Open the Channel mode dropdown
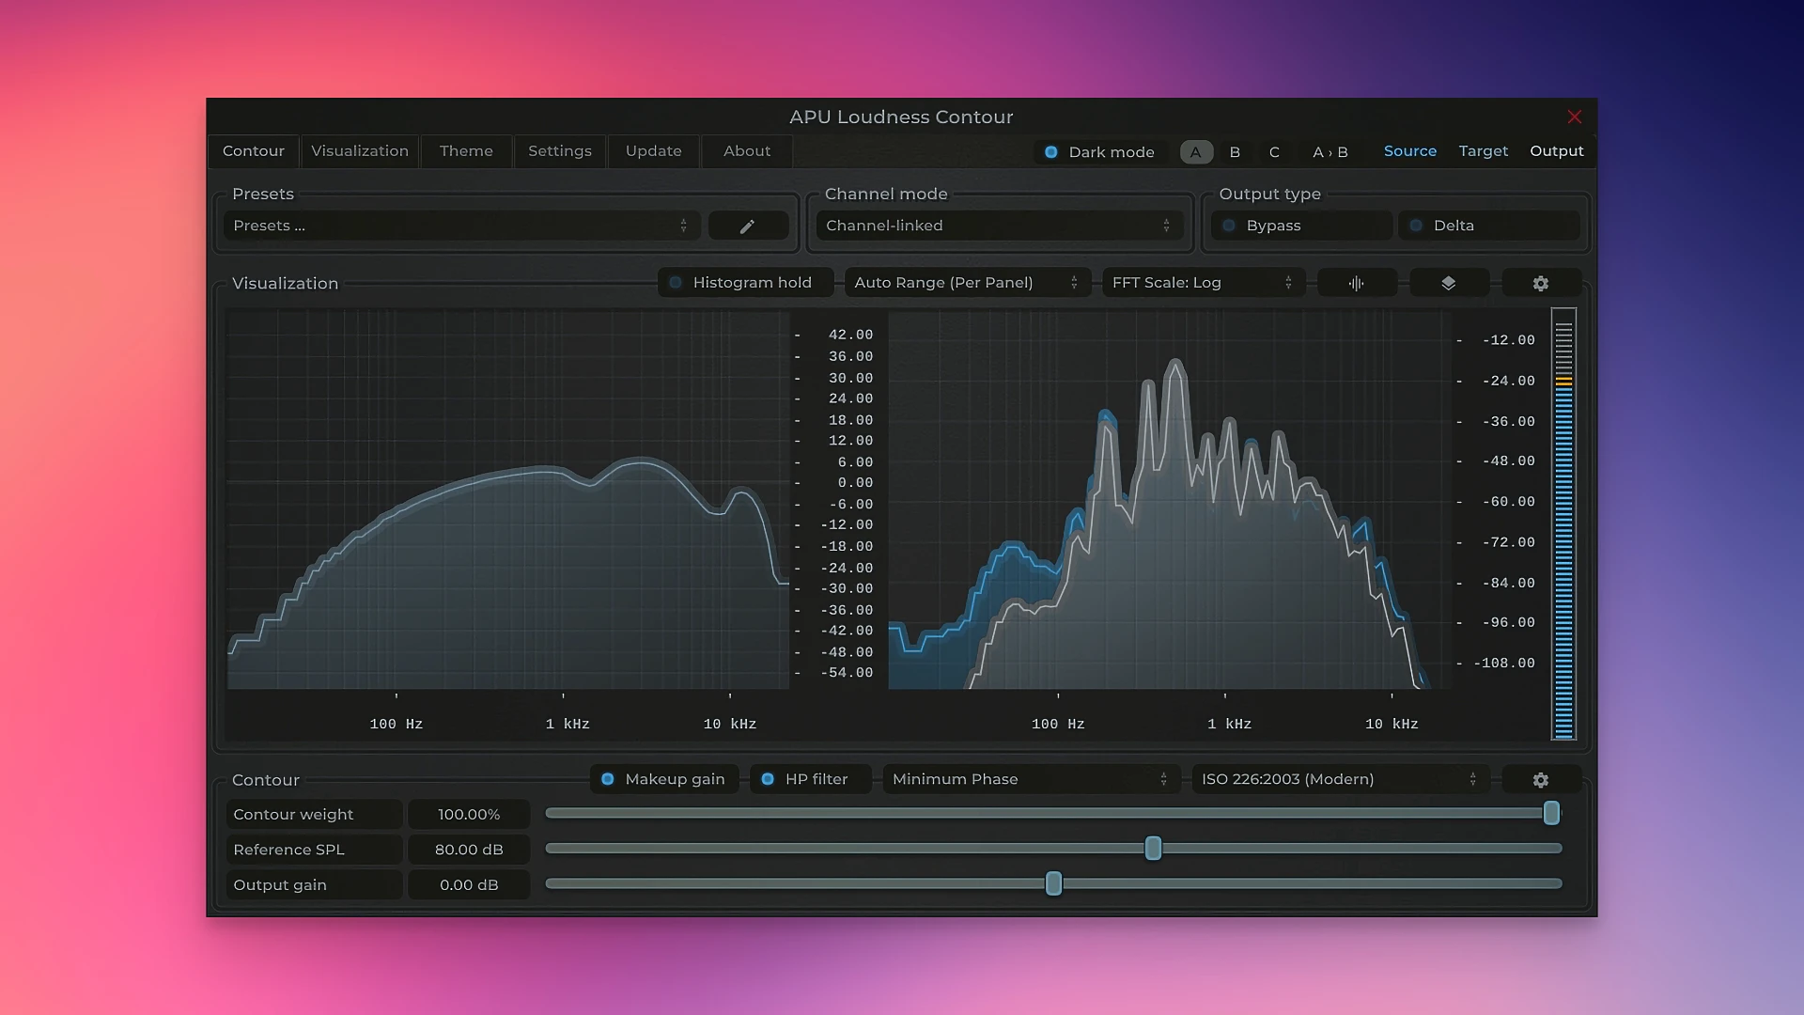The image size is (1804, 1015). (999, 226)
